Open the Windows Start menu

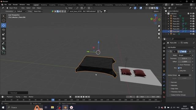click(x=3, y=107)
